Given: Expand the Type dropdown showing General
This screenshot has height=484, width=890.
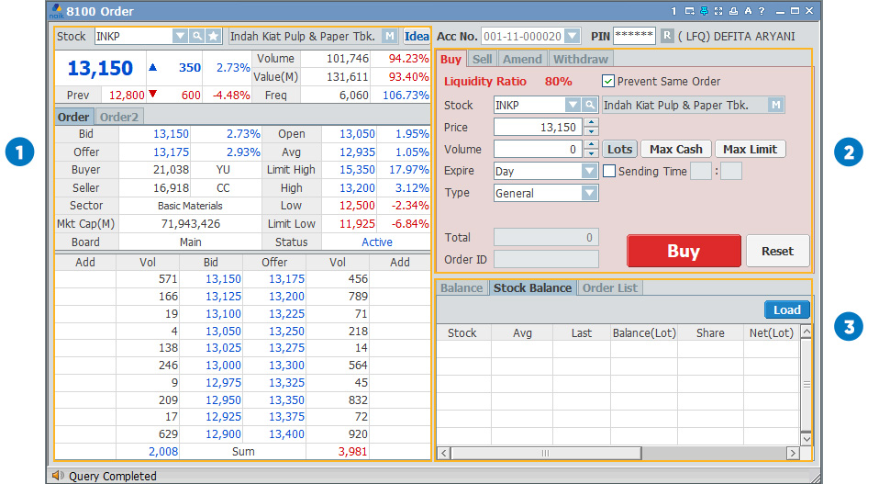Looking at the screenshot, I should pos(589,193).
